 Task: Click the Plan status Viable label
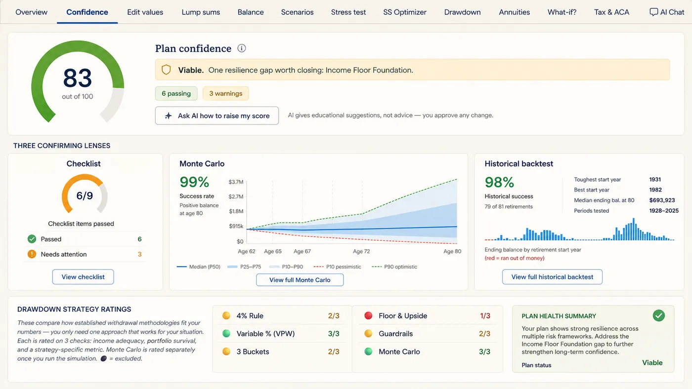click(x=652, y=363)
